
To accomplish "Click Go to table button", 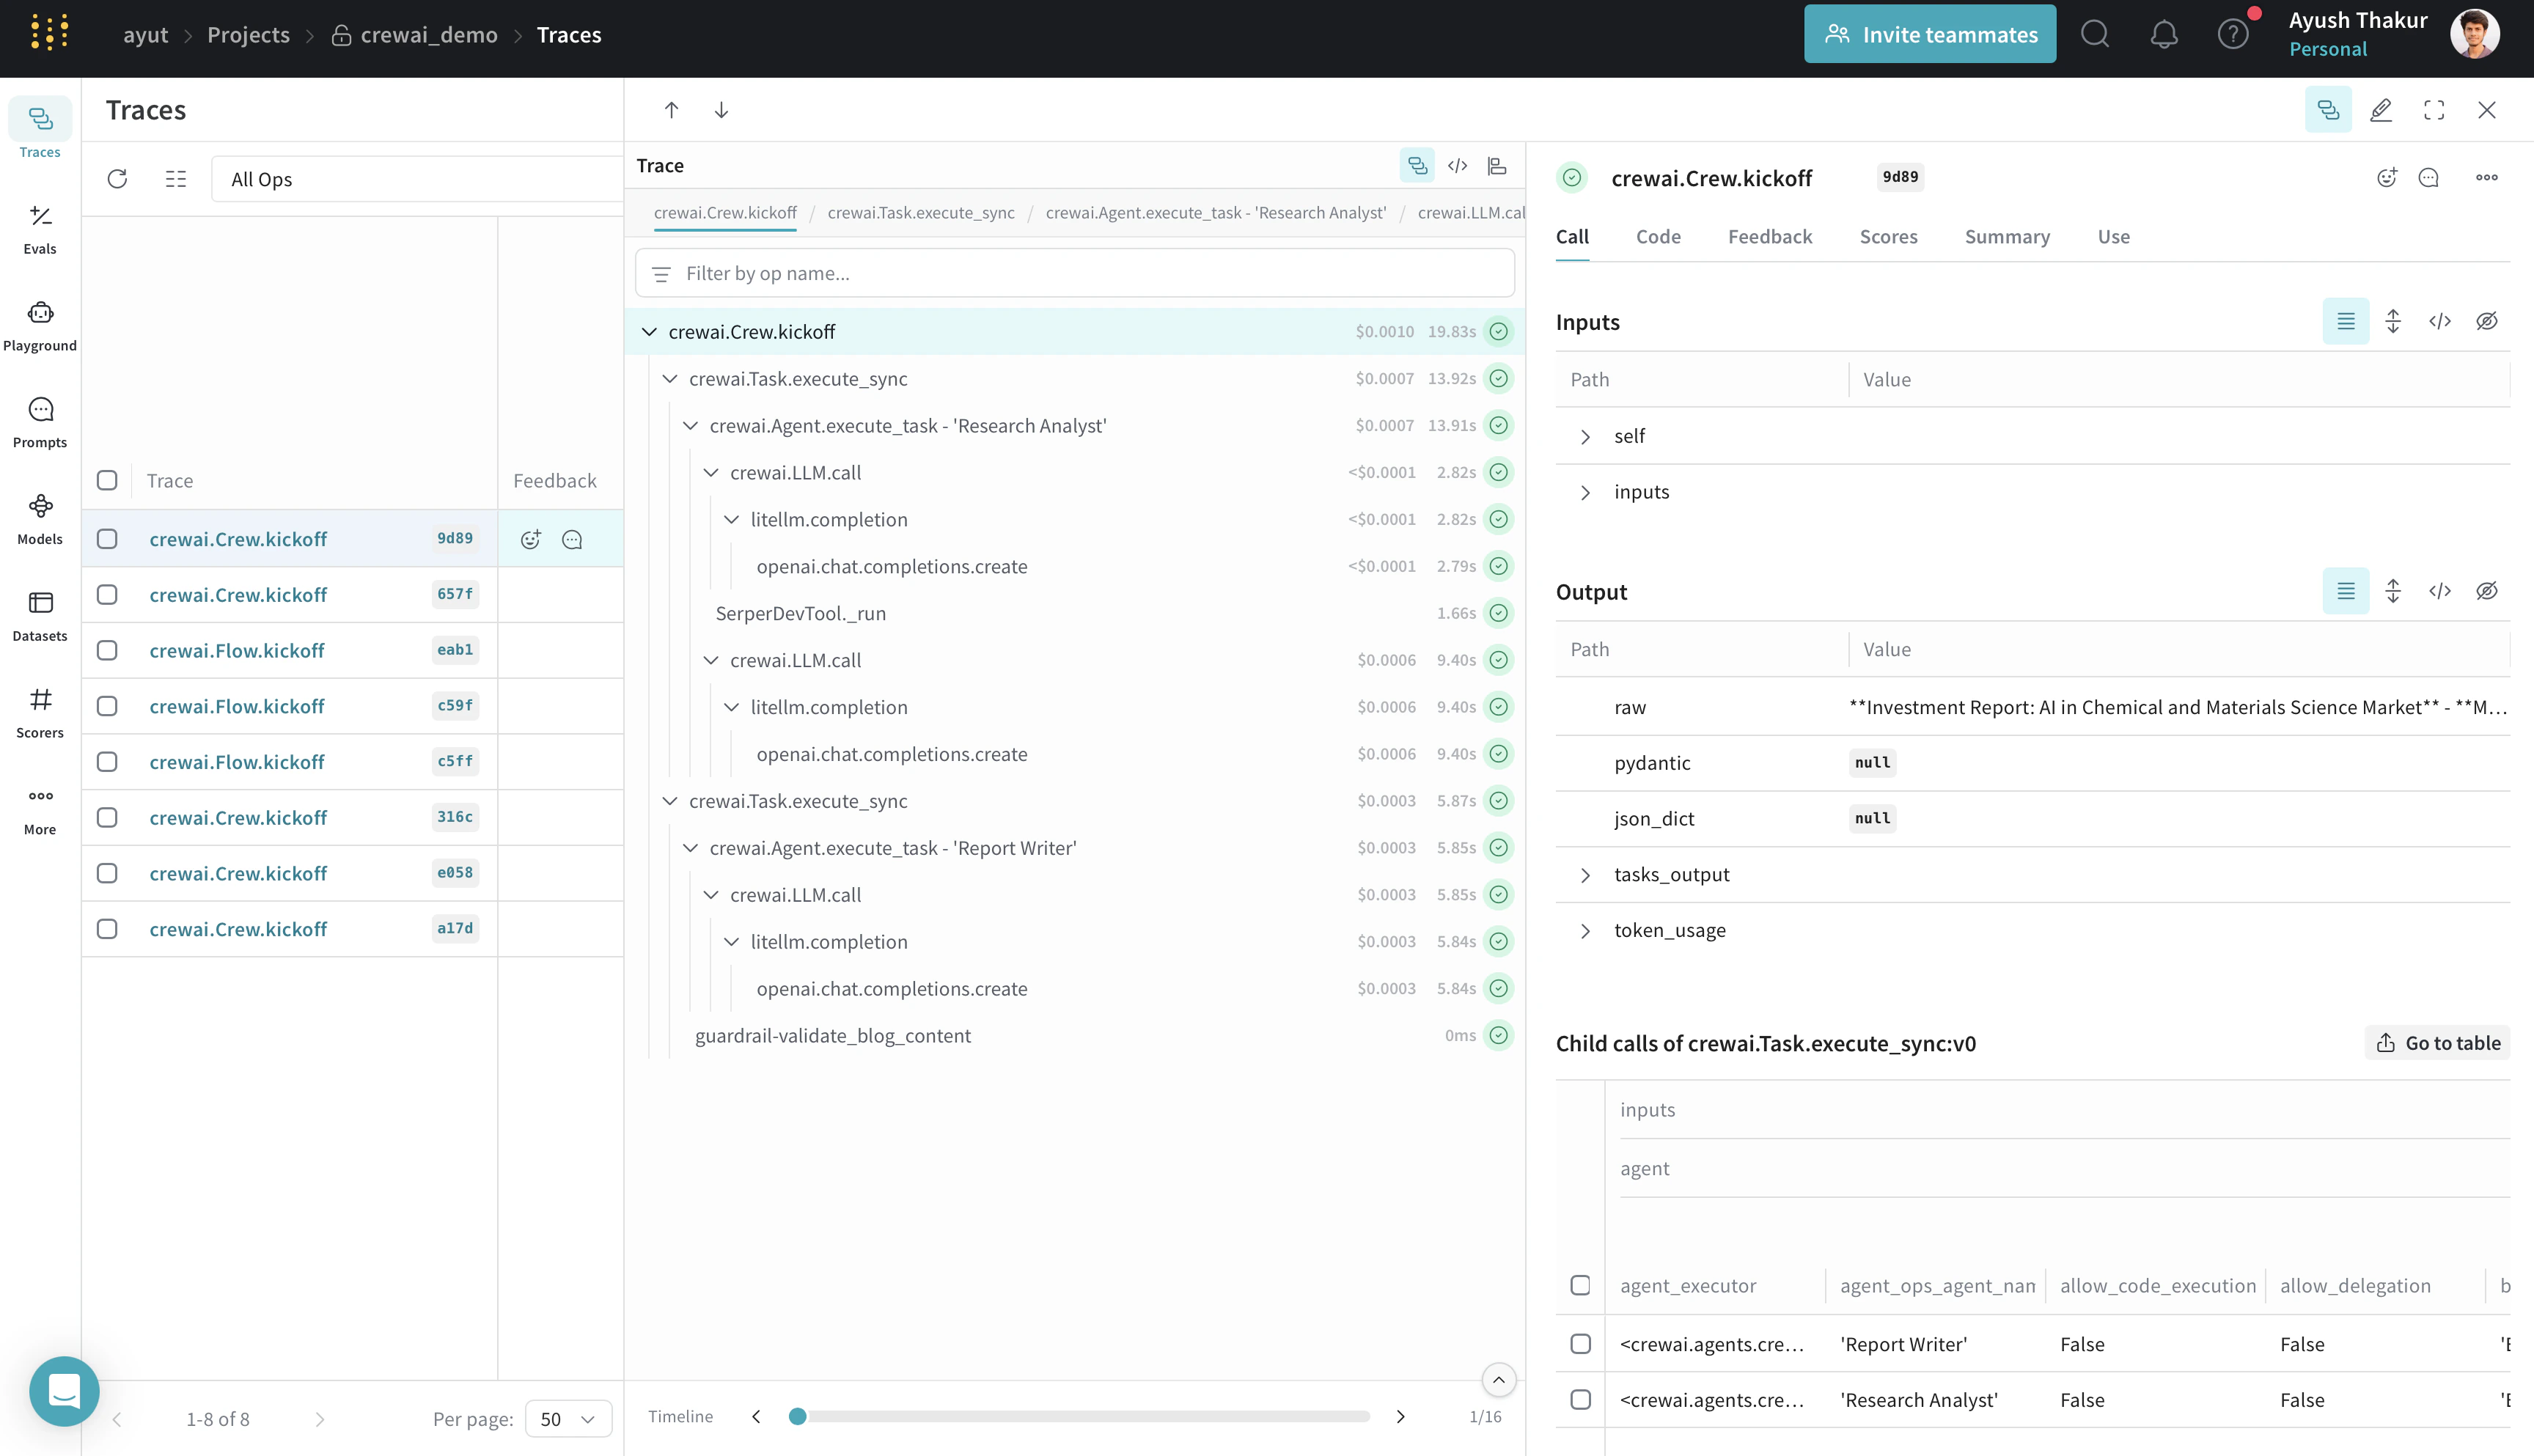I will pyautogui.click(x=2438, y=1043).
